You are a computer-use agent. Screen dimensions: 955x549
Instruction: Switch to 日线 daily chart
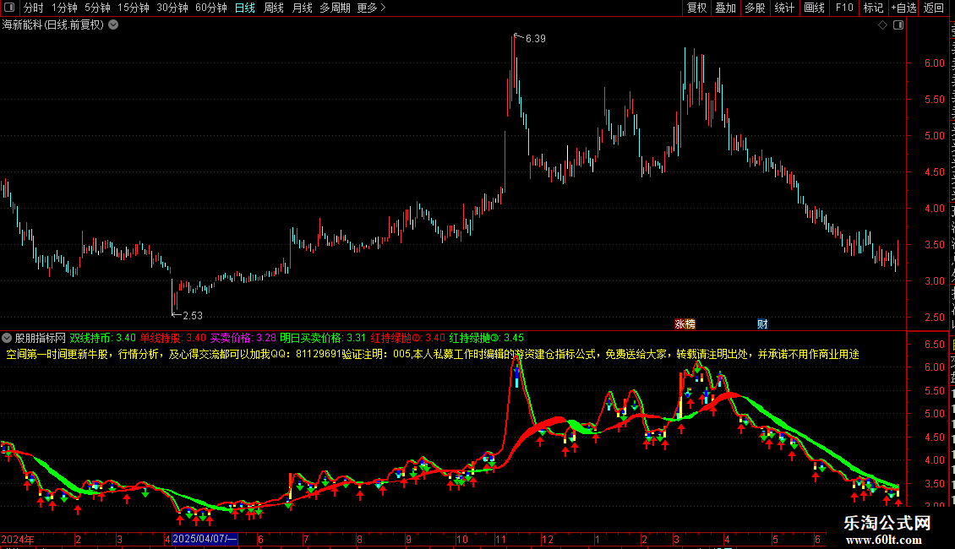click(x=245, y=8)
